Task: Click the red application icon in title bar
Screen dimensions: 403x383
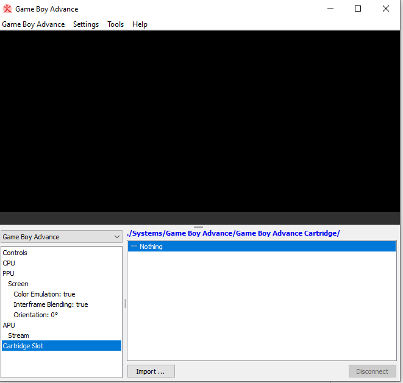Action: pyautogui.click(x=7, y=9)
